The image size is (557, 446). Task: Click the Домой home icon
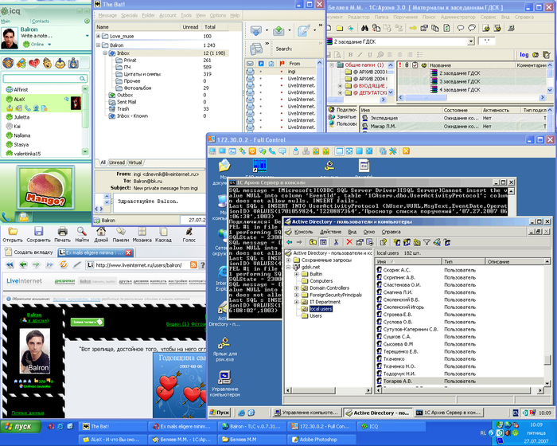[101, 232]
